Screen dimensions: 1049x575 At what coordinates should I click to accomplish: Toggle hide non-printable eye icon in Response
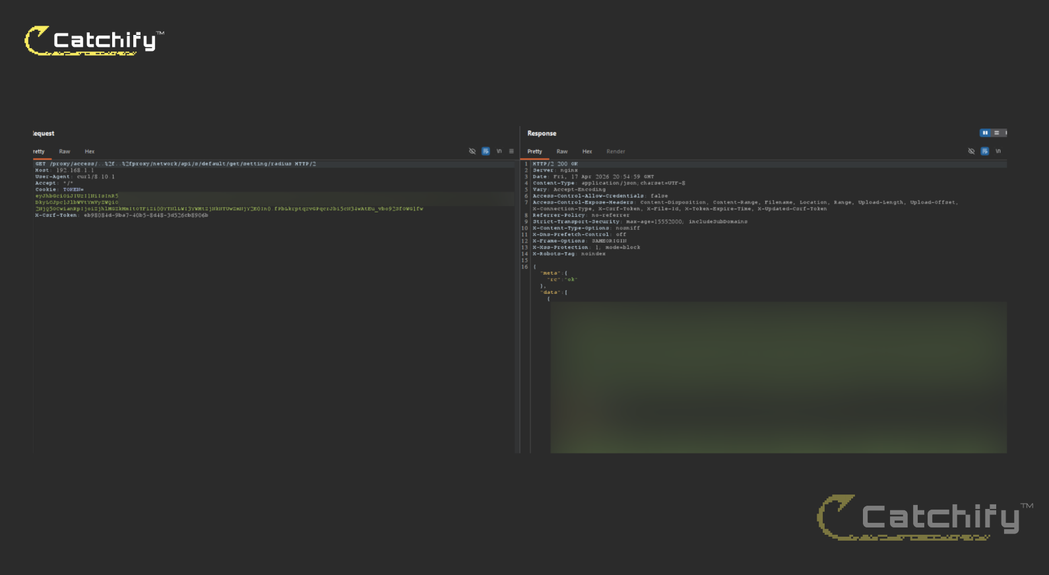pyautogui.click(x=971, y=151)
